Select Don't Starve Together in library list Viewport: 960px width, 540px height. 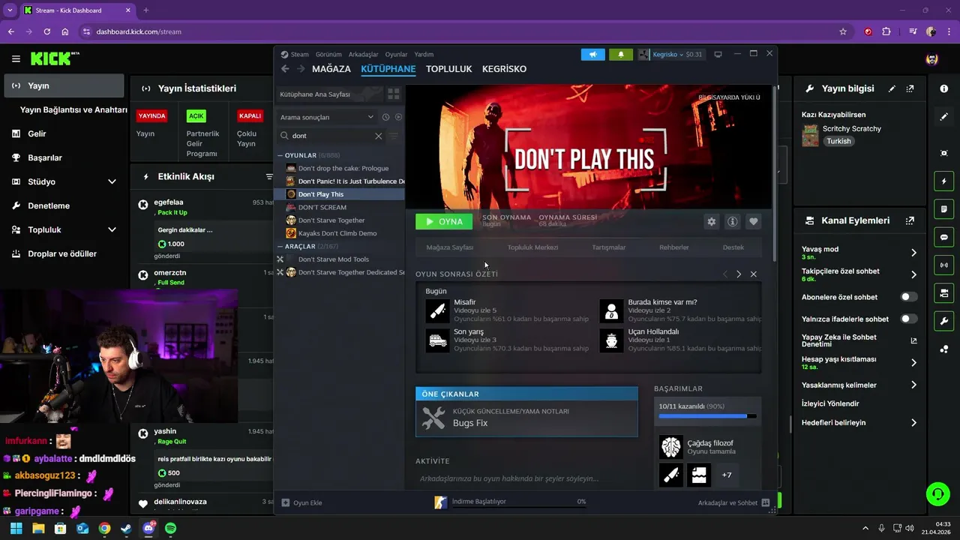pos(331,220)
